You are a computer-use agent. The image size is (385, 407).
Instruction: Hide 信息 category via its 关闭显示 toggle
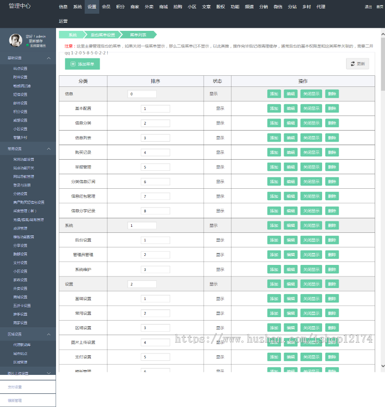(x=311, y=93)
